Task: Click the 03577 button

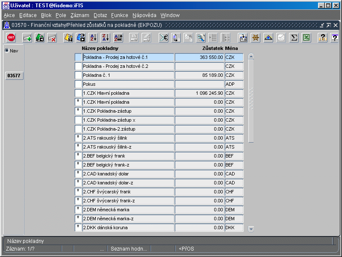Action: [14, 76]
